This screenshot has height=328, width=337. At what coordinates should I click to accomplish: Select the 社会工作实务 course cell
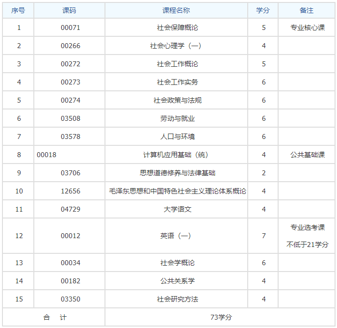[177, 82]
